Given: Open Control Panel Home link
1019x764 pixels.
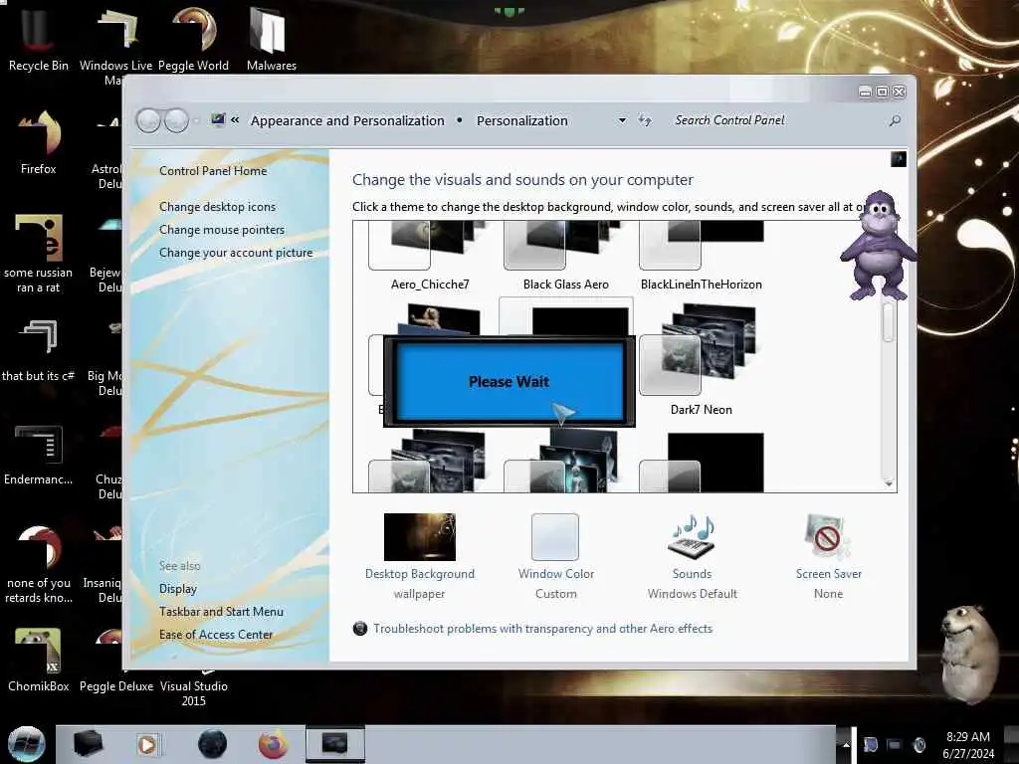Looking at the screenshot, I should coord(213,171).
